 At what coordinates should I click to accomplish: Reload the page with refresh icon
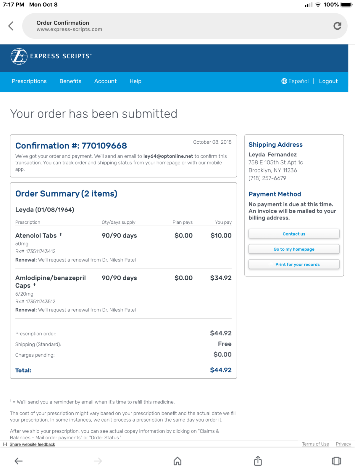pyautogui.click(x=337, y=26)
